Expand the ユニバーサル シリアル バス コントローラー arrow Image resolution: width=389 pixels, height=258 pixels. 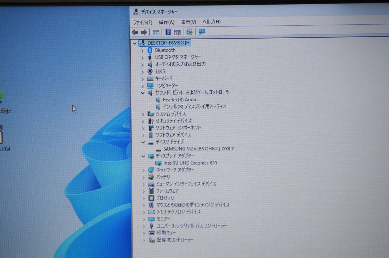point(144,226)
